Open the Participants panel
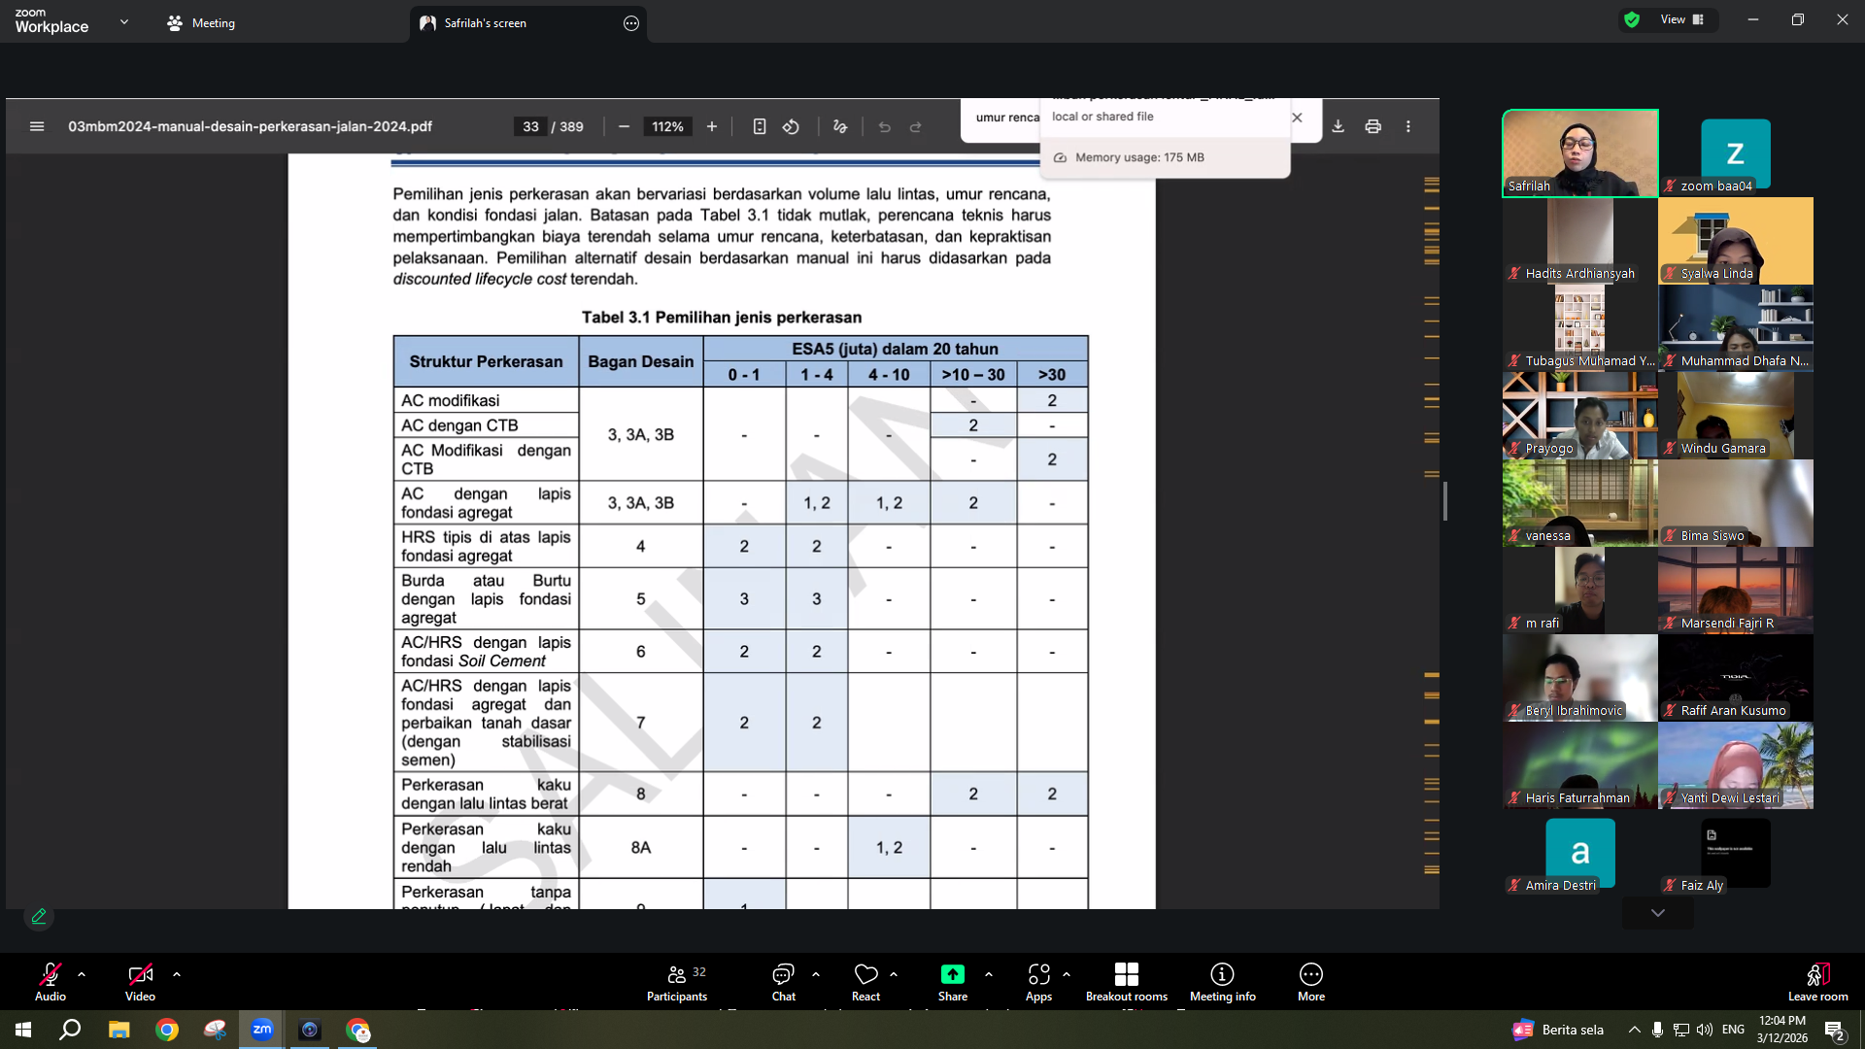The image size is (1865, 1049). pos(677,981)
